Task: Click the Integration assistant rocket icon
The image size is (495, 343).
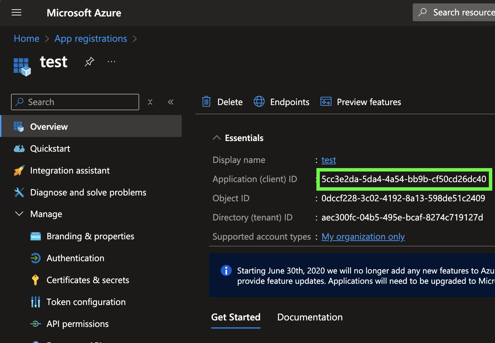Action: pyautogui.click(x=19, y=170)
